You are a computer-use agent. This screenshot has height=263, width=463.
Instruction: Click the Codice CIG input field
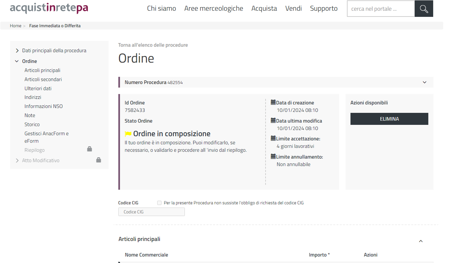152,212
